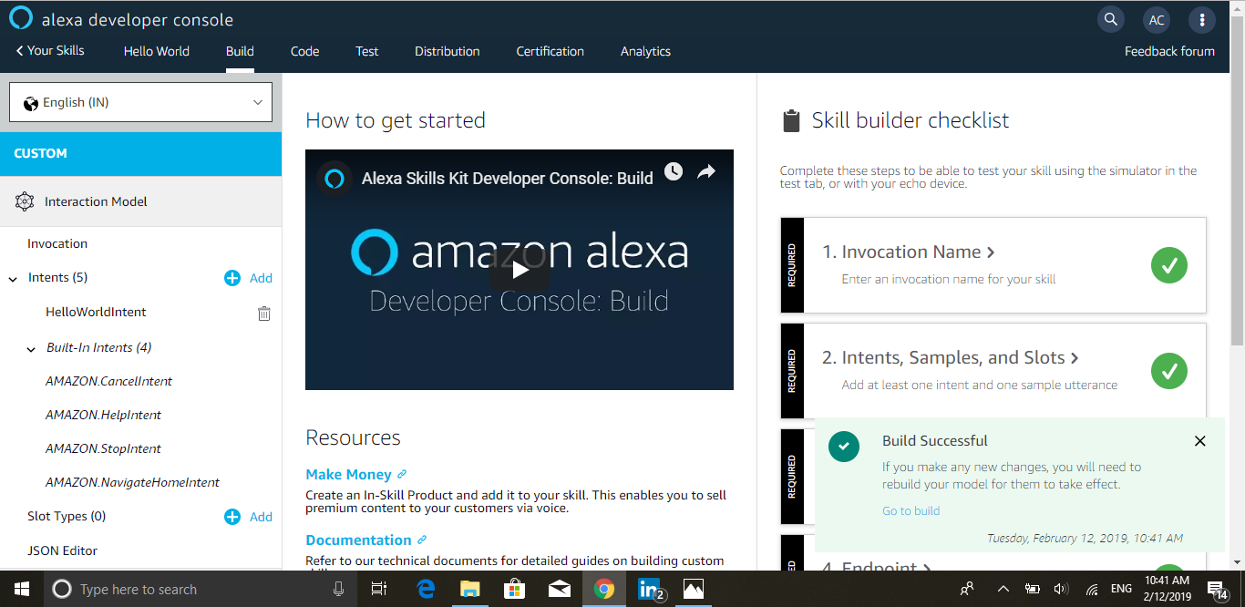1245x607 pixels.
Task: Switch to the Code tab
Action: click(304, 52)
